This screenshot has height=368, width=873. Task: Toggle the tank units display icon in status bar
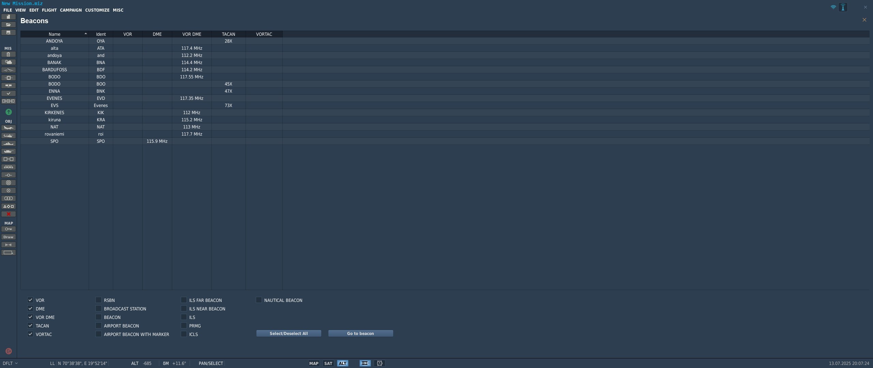365,363
